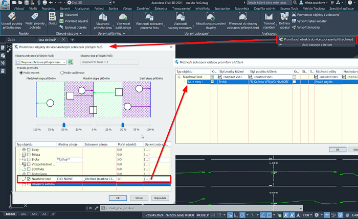Click the pick-from-drawing icon beside section view group dropdown
The image size is (358, 219).
click(71, 62)
